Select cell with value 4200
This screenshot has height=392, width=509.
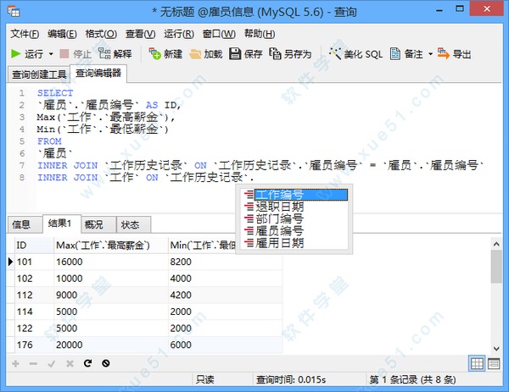pos(225,295)
